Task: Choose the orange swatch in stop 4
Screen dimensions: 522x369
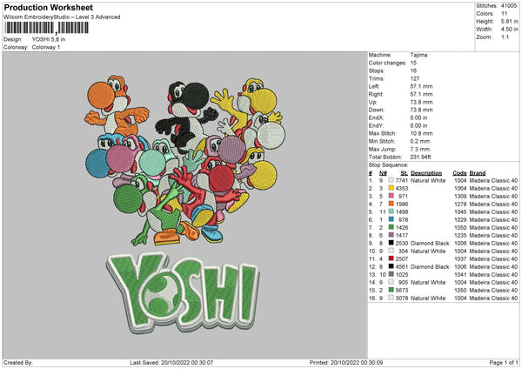Action: (x=393, y=203)
